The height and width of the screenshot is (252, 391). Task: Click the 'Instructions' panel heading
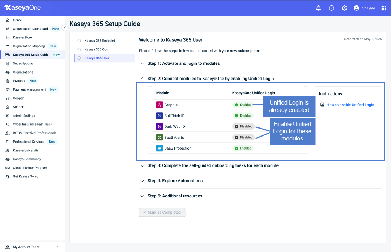tap(330, 94)
